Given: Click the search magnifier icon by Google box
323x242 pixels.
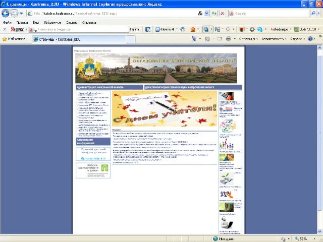Looking at the screenshot, I should click(x=313, y=14).
